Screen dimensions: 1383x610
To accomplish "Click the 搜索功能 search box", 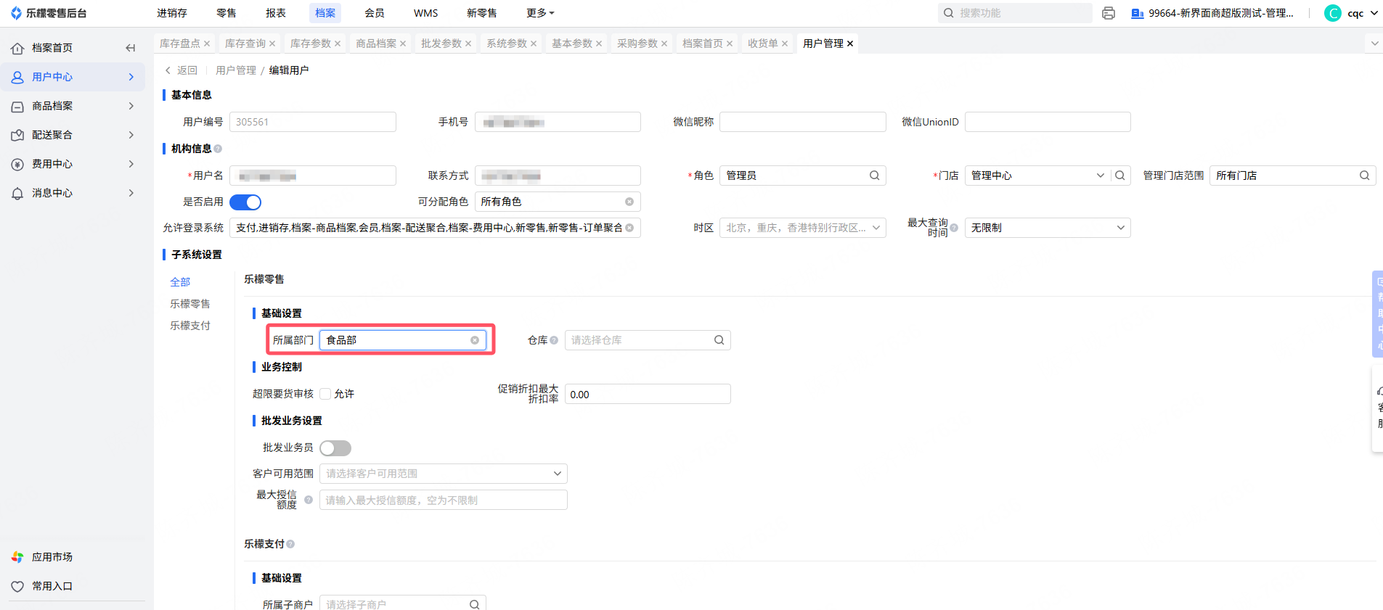I will pos(1015,13).
